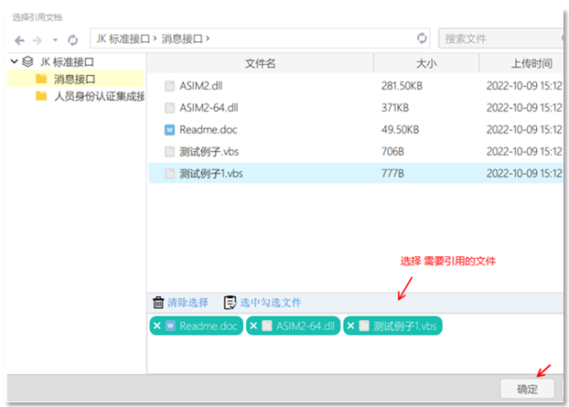Refresh the folder view using toolbar icon
The height and width of the screenshot is (407, 569).
73,39
